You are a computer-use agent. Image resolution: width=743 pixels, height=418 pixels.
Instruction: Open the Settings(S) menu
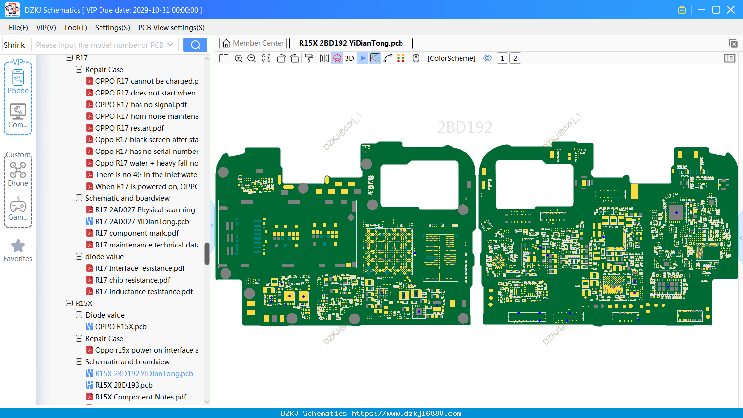click(113, 28)
